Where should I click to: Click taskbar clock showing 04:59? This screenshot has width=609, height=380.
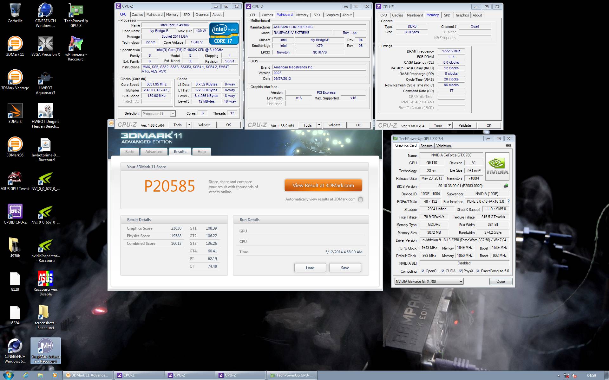[x=591, y=375]
